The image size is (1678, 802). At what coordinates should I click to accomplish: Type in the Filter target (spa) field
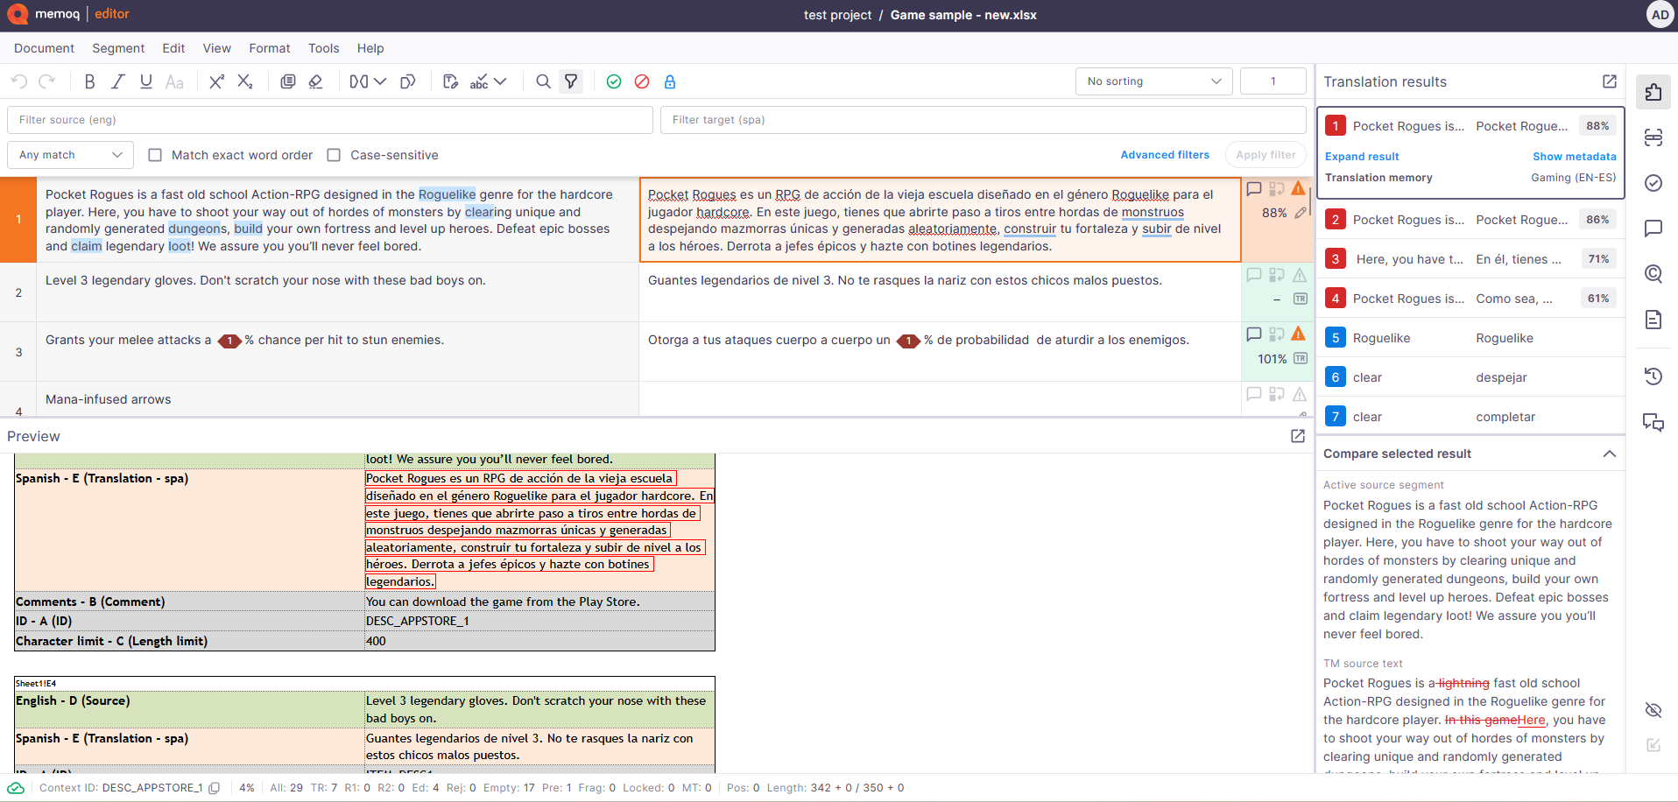coord(981,119)
